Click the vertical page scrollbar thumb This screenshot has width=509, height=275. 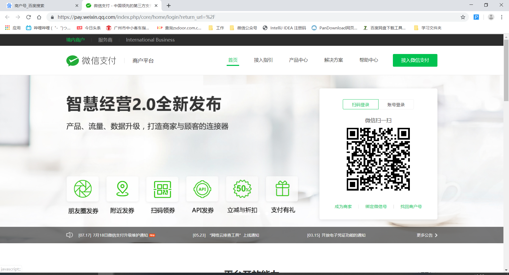(506, 70)
